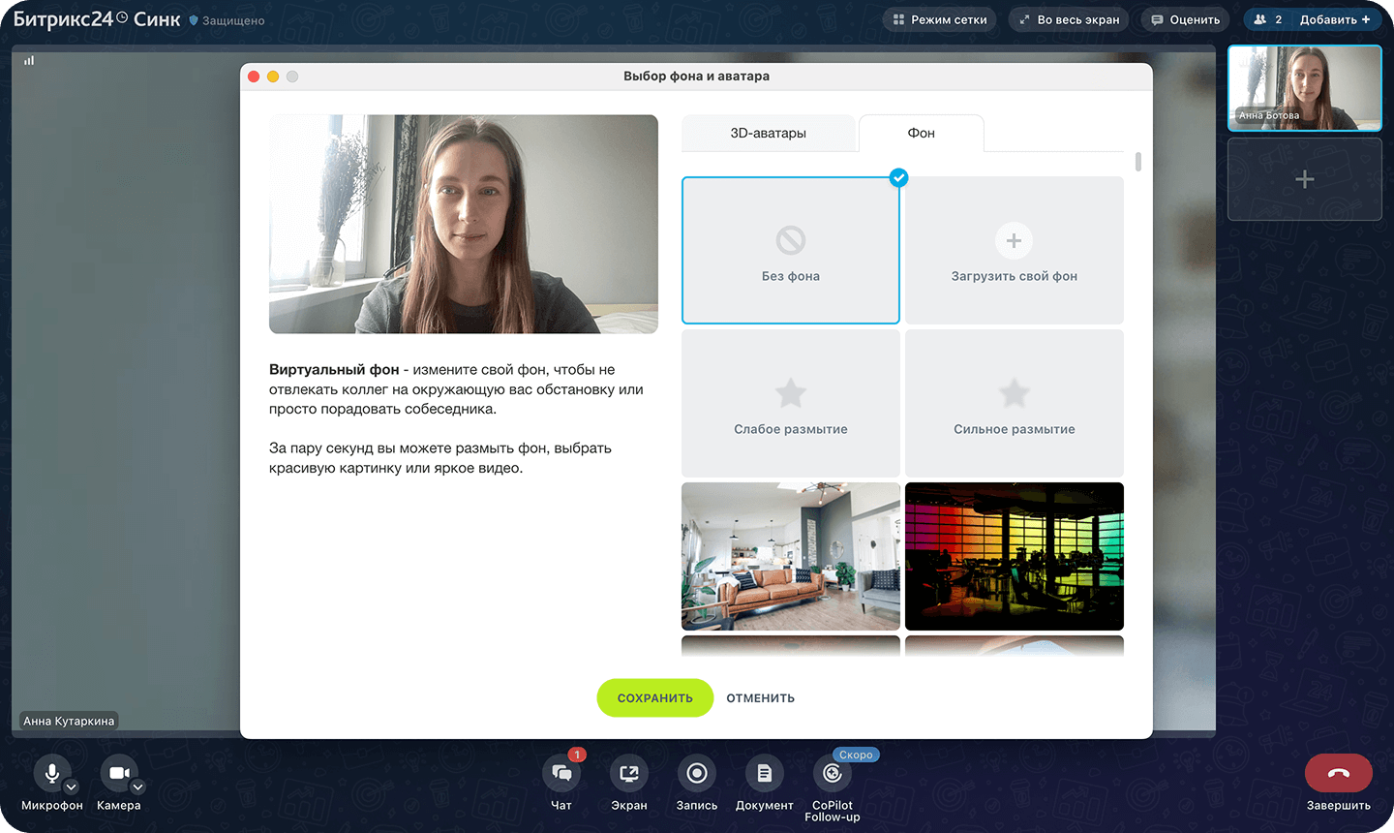
Task: Choose 'Сильное размытие' background blur
Action: coord(1014,403)
